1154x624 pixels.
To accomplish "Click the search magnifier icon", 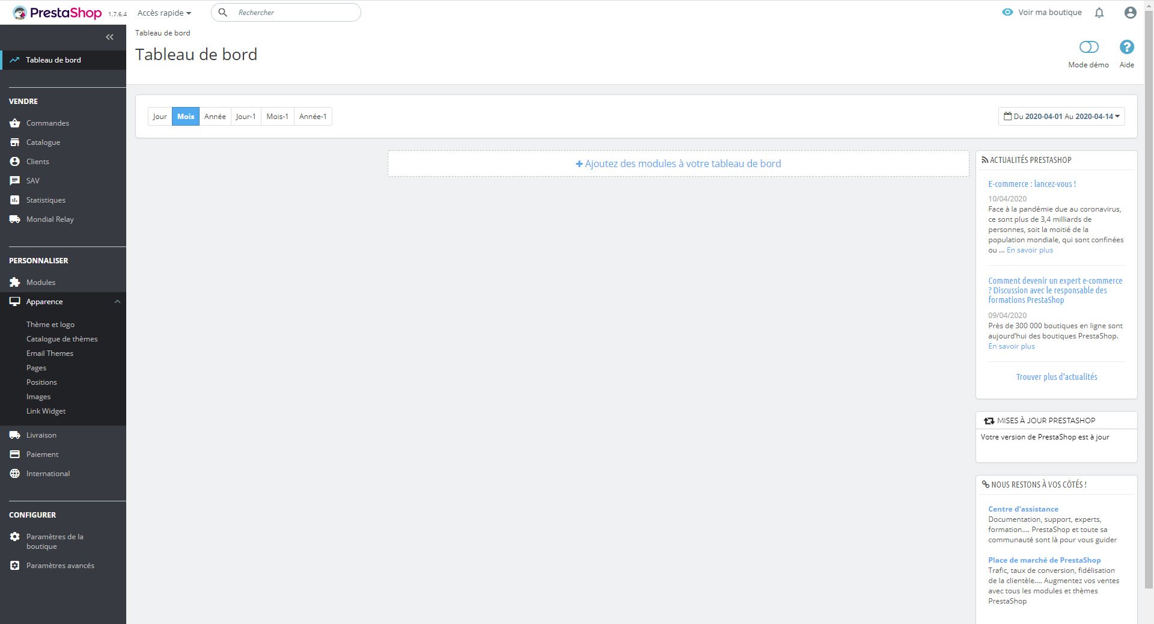I will click(222, 13).
